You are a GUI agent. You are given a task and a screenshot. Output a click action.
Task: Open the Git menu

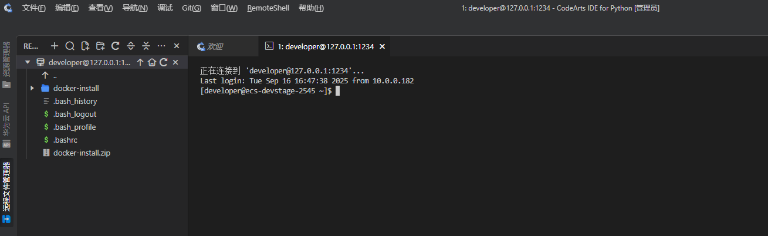191,8
